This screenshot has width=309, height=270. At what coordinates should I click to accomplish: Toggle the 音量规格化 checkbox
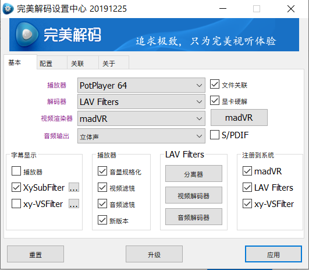[102, 171]
